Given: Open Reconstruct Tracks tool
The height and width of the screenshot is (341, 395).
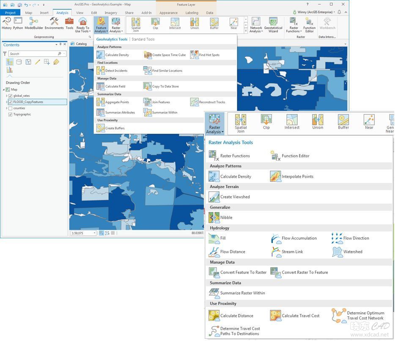Looking at the screenshot, I should pos(208,102).
